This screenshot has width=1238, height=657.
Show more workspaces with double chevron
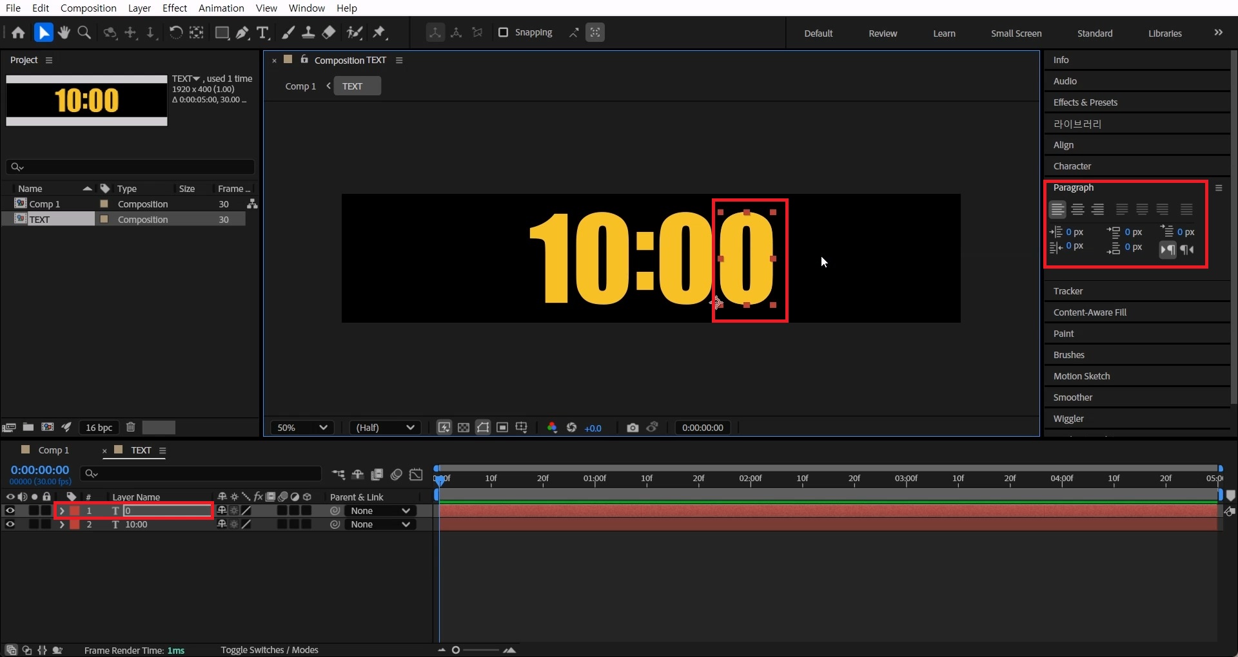1218,33
